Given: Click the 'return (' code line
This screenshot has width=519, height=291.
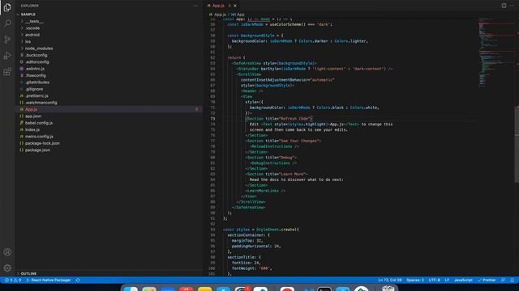Looking at the screenshot, I should tap(236, 57).
